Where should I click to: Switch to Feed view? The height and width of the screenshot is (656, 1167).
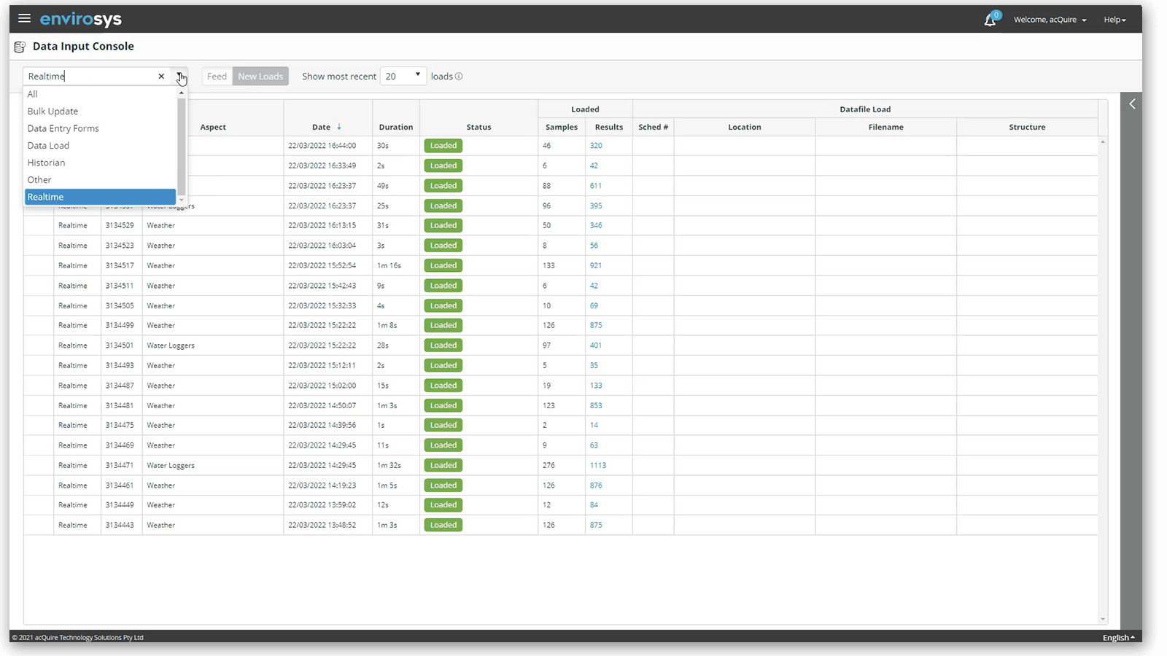[217, 77]
